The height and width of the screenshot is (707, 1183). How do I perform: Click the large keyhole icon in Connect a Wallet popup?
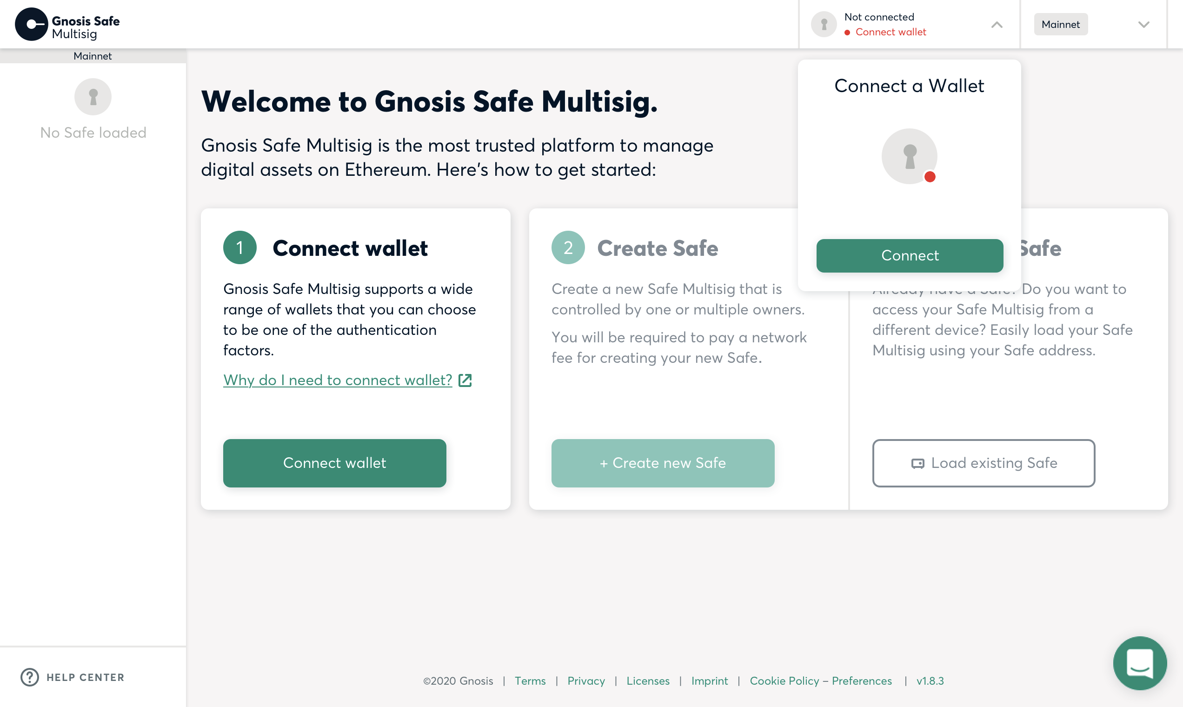tap(909, 156)
